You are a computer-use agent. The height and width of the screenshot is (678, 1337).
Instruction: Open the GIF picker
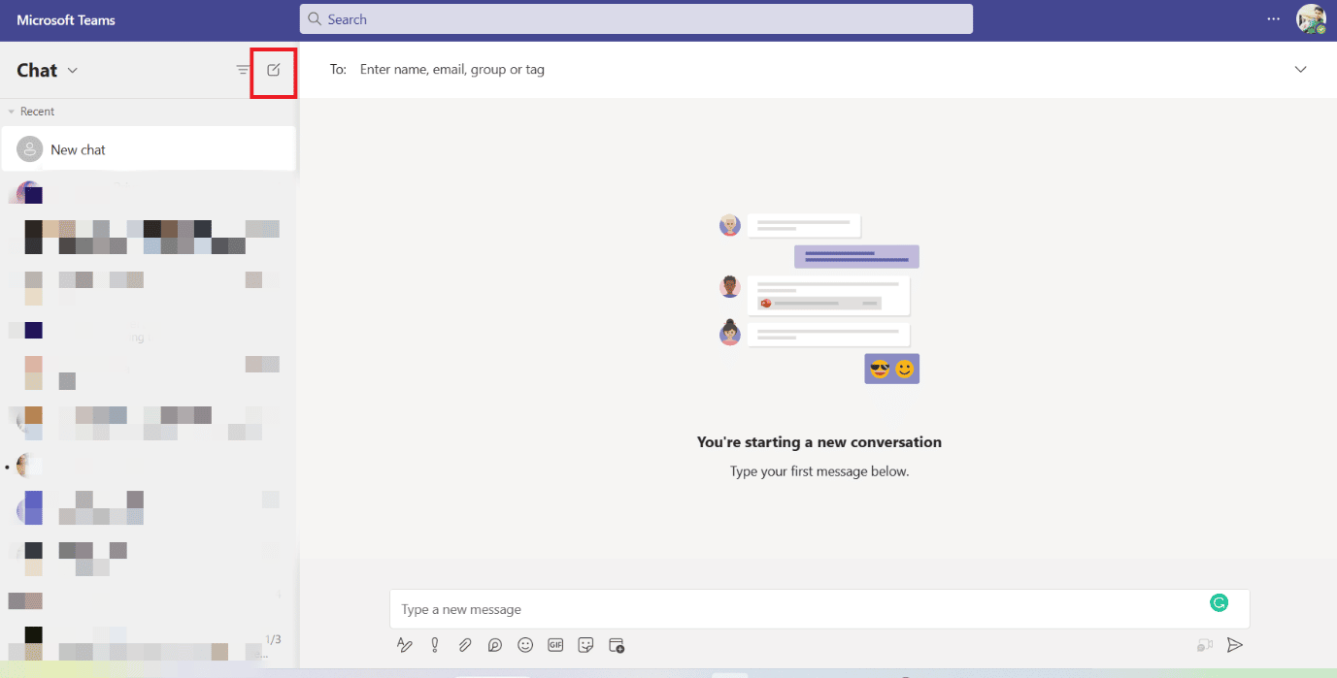(x=554, y=644)
